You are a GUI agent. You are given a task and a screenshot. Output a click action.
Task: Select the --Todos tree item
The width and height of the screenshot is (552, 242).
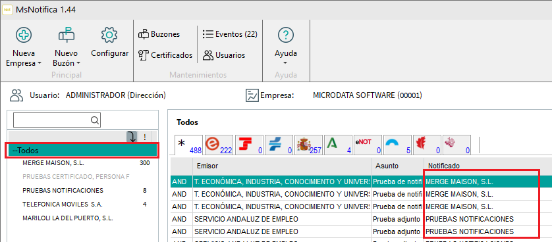(82, 151)
